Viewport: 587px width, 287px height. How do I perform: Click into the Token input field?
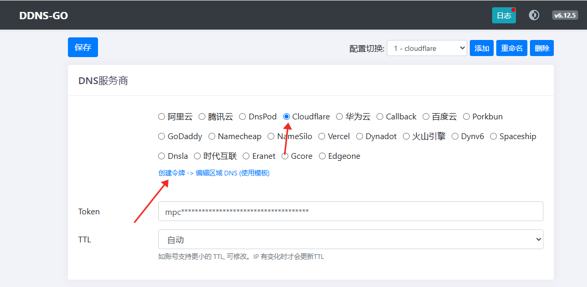(351, 211)
